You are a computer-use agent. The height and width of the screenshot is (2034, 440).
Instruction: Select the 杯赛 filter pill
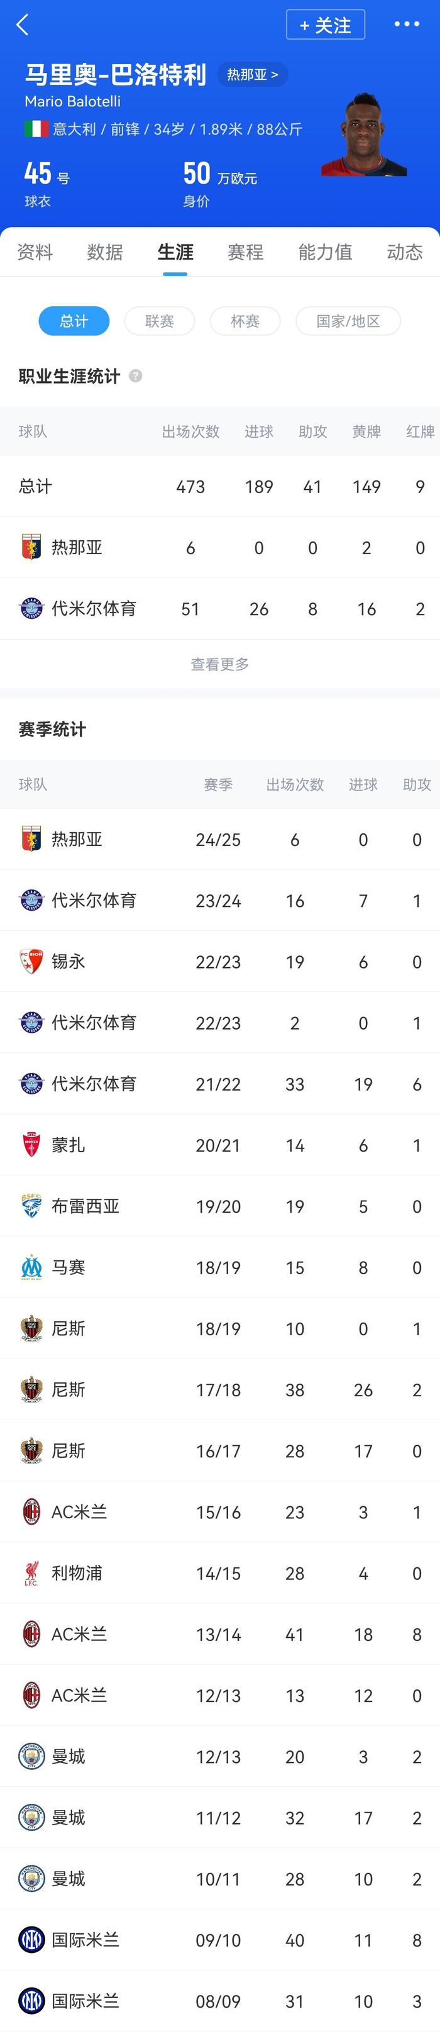coord(245,321)
